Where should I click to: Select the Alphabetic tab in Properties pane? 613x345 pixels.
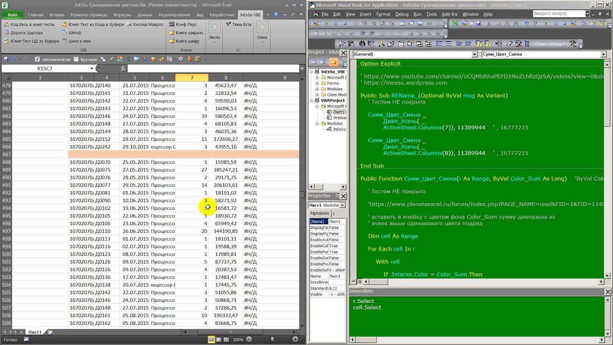click(319, 213)
